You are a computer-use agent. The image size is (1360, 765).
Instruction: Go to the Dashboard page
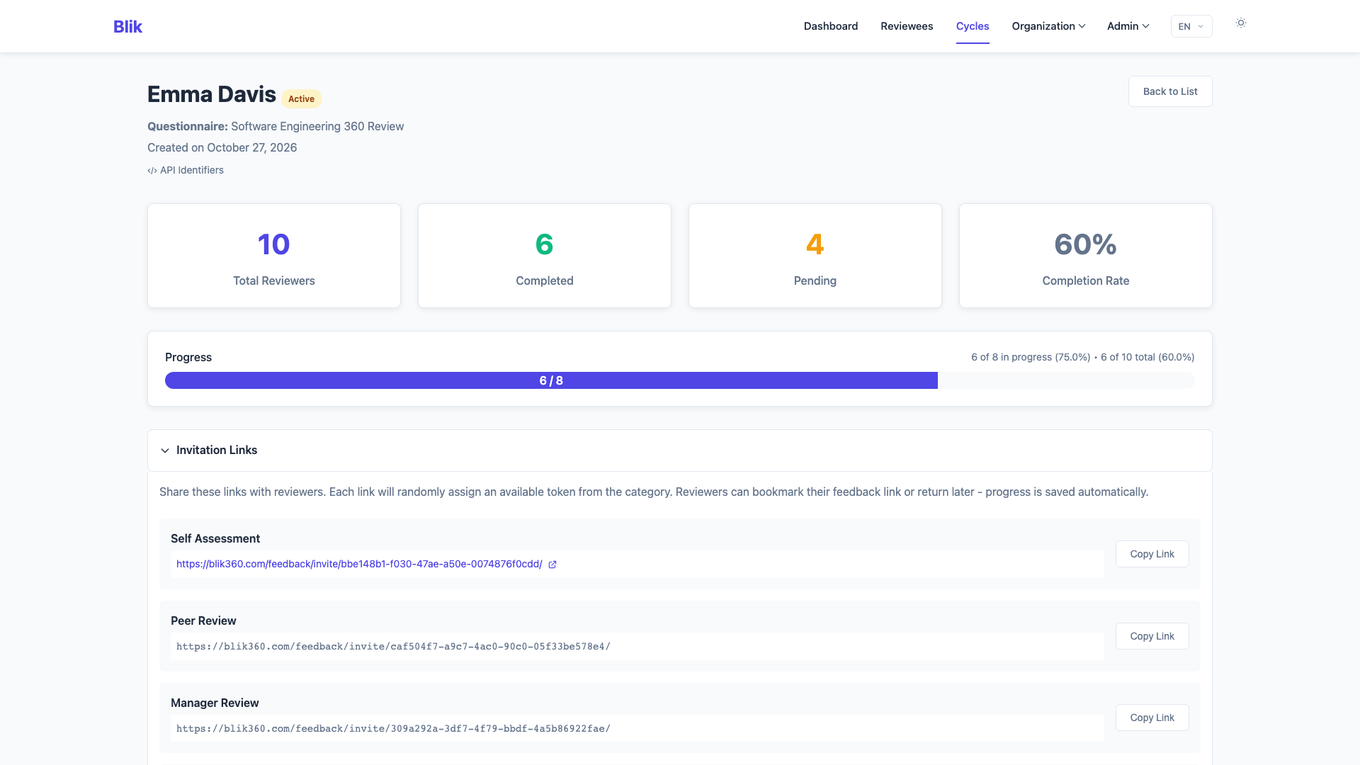click(831, 26)
